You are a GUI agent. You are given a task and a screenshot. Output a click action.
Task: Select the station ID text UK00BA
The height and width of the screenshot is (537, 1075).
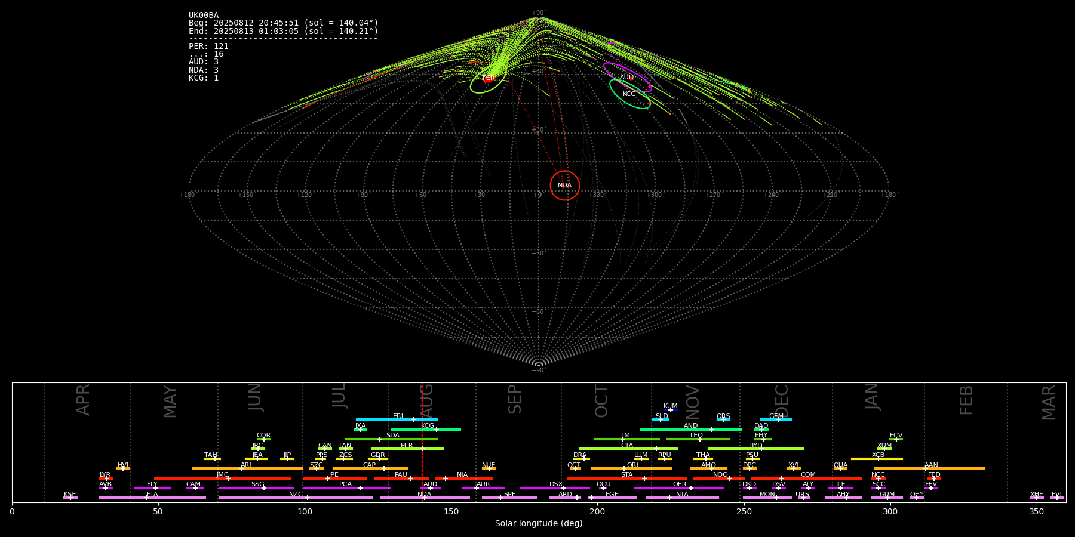204,16
